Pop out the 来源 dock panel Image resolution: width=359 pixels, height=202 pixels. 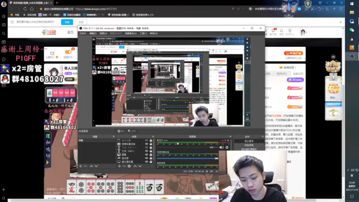(153, 136)
